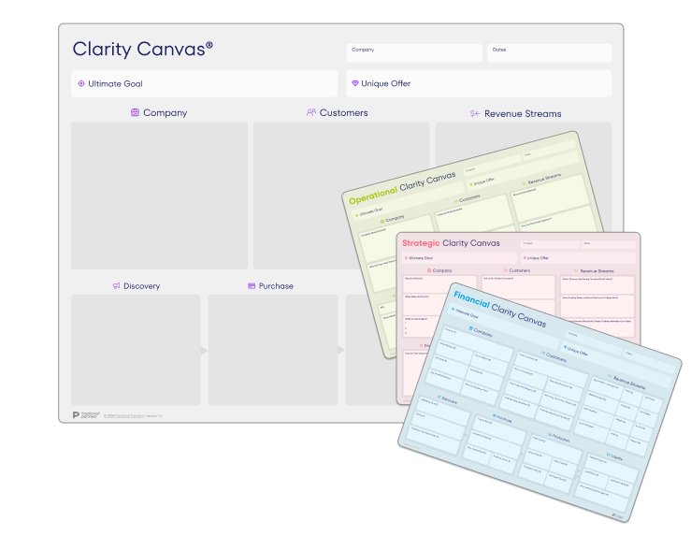Click the Unique Offer field in Strategic canvas

[578, 258]
